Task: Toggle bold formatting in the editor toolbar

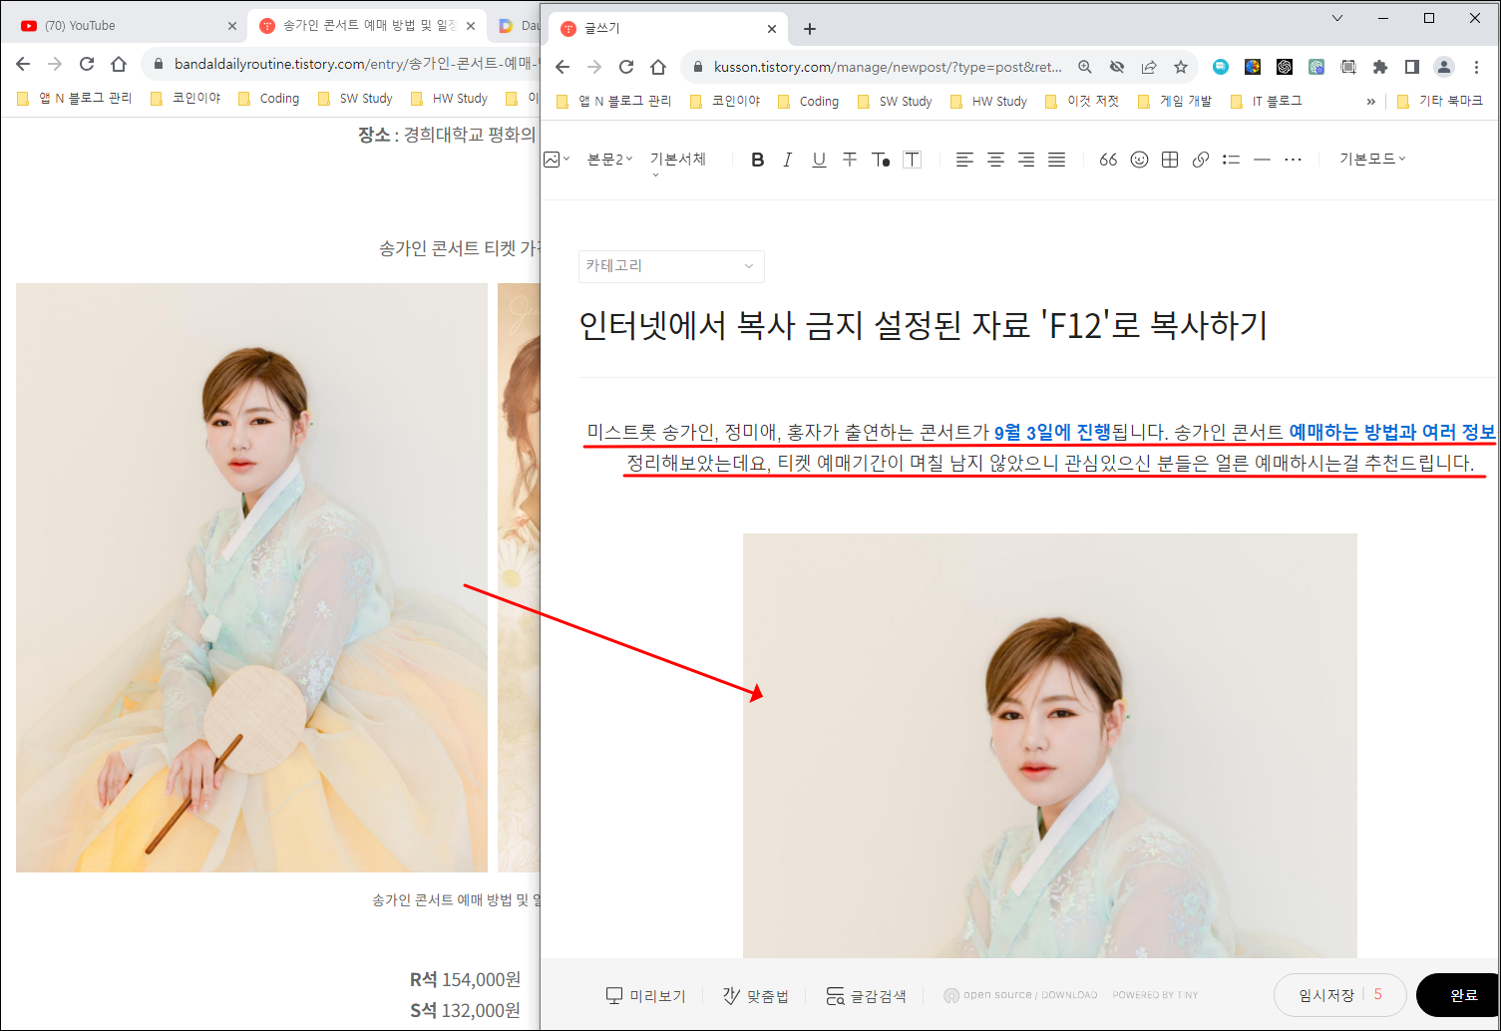Action: click(x=758, y=160)
